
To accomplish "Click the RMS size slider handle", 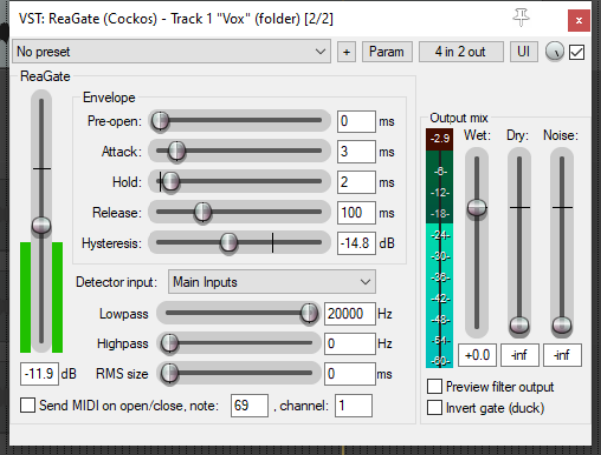I will (169, 373).
